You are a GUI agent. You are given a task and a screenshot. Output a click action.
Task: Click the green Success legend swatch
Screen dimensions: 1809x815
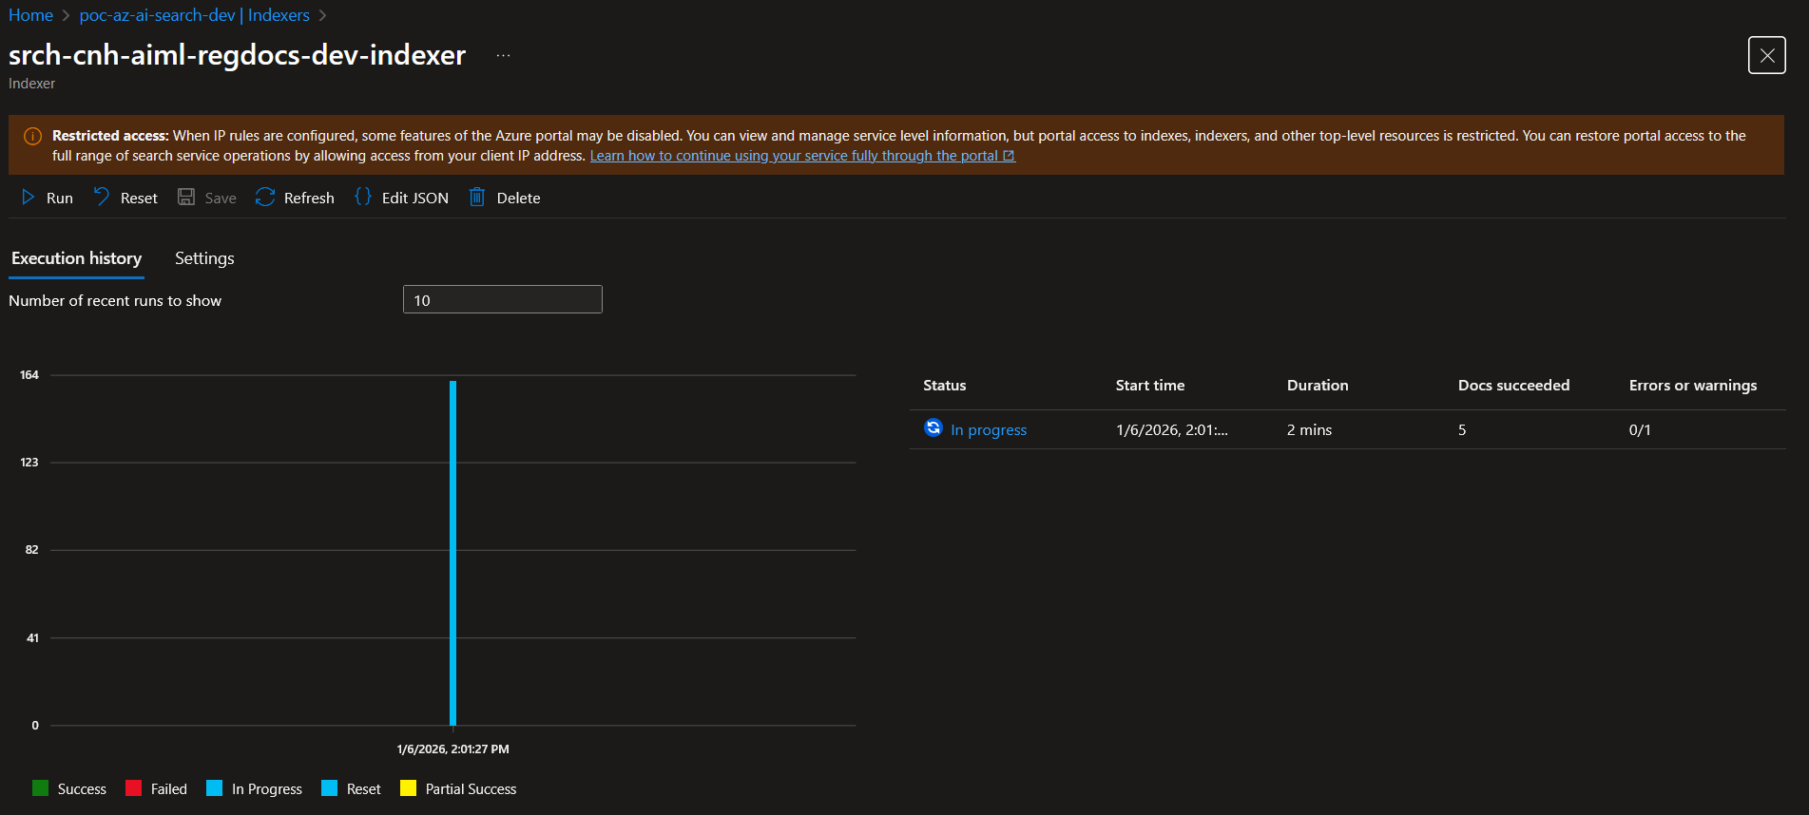tap(40, 787)
